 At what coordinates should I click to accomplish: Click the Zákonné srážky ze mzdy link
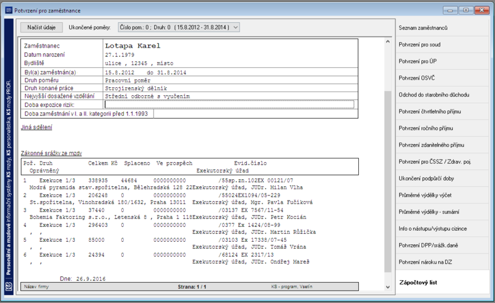pyautogui.click(x=51, y=153)
